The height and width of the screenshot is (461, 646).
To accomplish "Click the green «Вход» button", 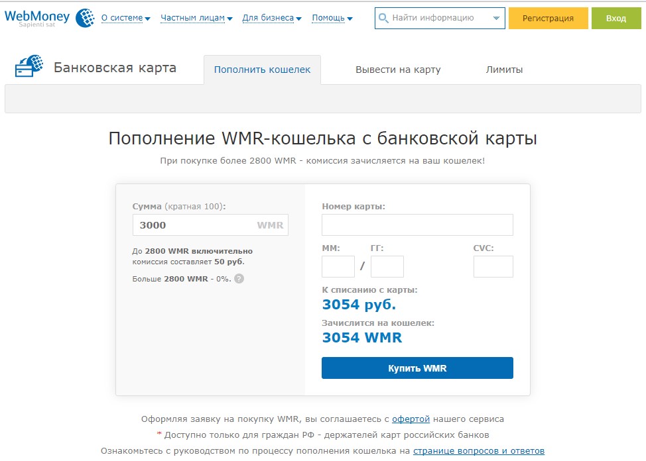I will click(x=616, y=19).
